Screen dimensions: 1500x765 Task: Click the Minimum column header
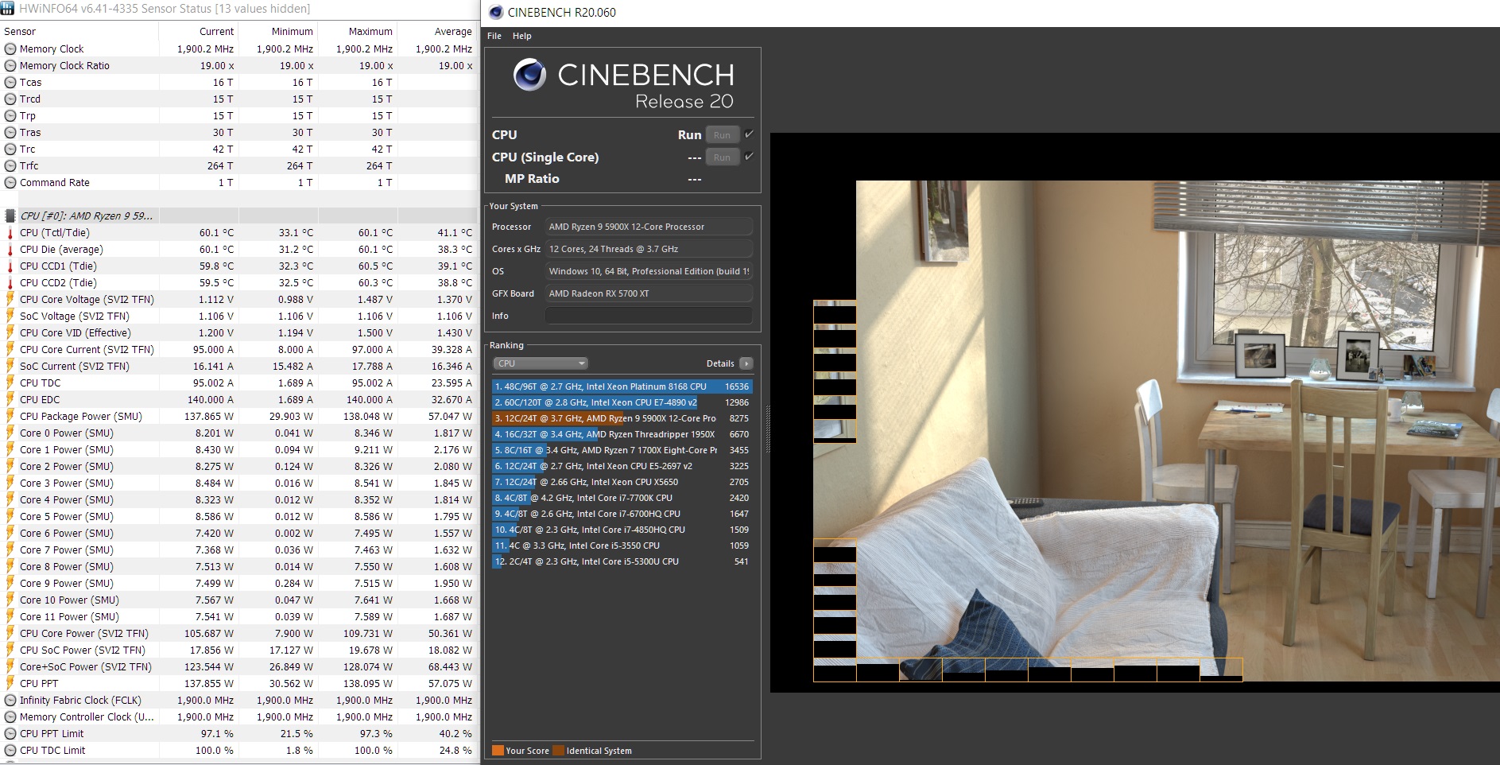(292, 32)
